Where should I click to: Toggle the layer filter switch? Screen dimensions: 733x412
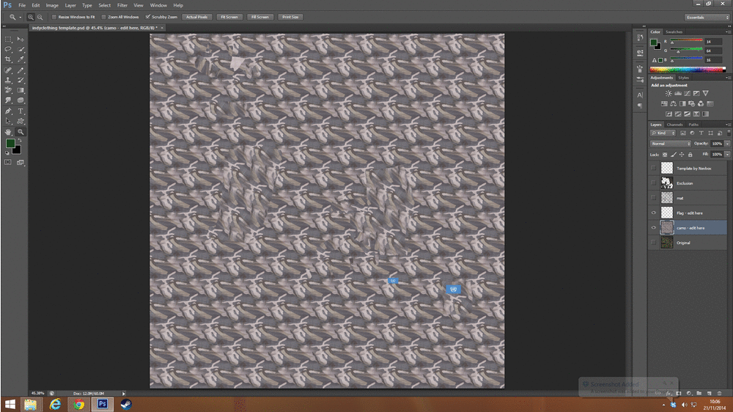(x=729, y=133)
